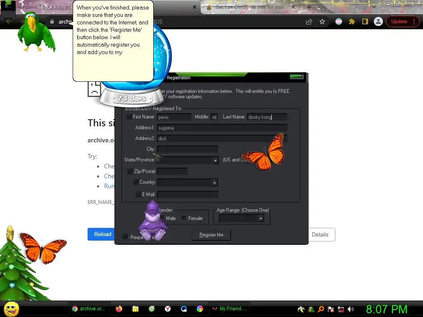Click the Chrome share page icon

[x=309, y=21]
